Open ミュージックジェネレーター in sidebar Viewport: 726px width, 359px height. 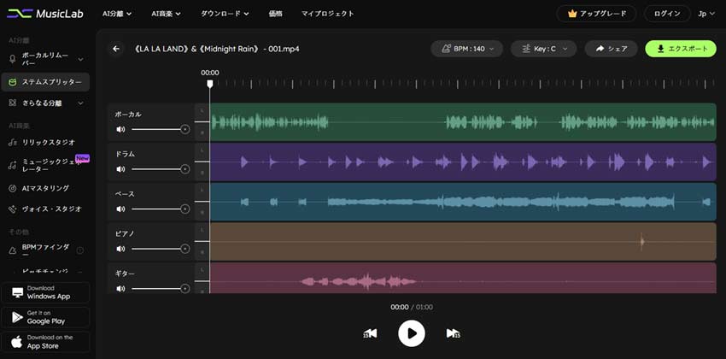click(45, 165)
